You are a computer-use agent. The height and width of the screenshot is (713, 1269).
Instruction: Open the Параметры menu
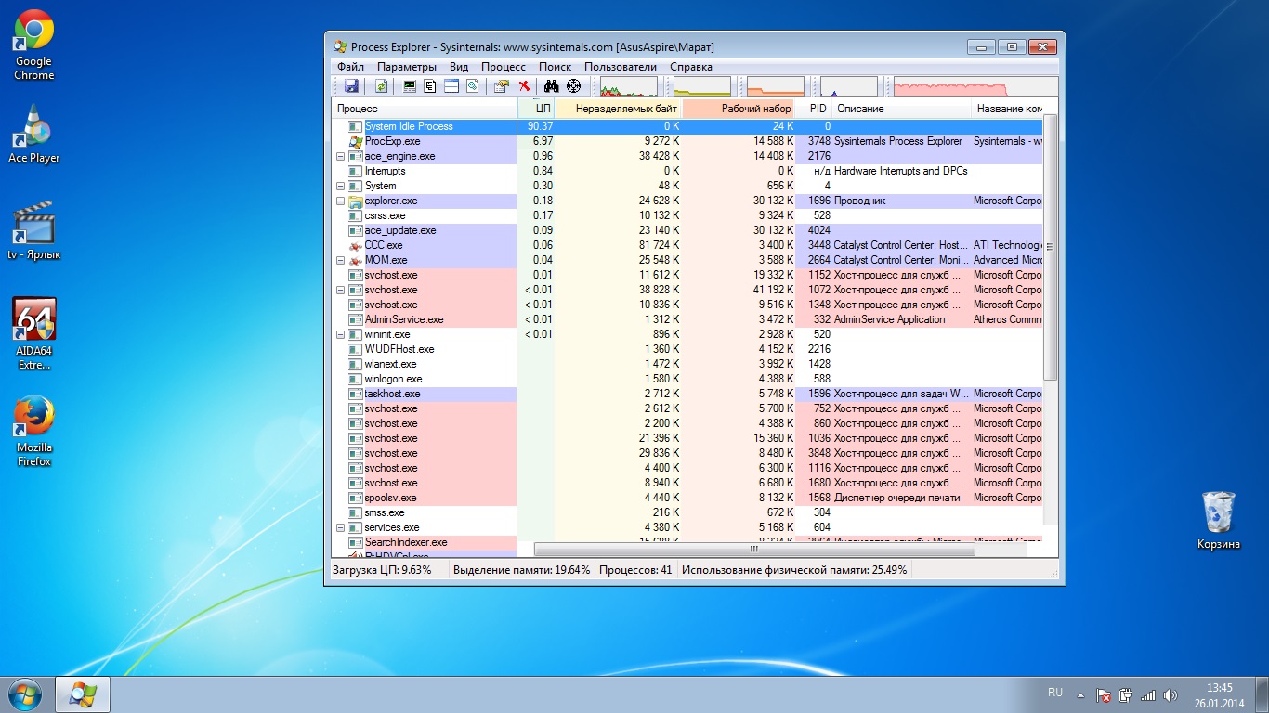[x=406, y=67]
